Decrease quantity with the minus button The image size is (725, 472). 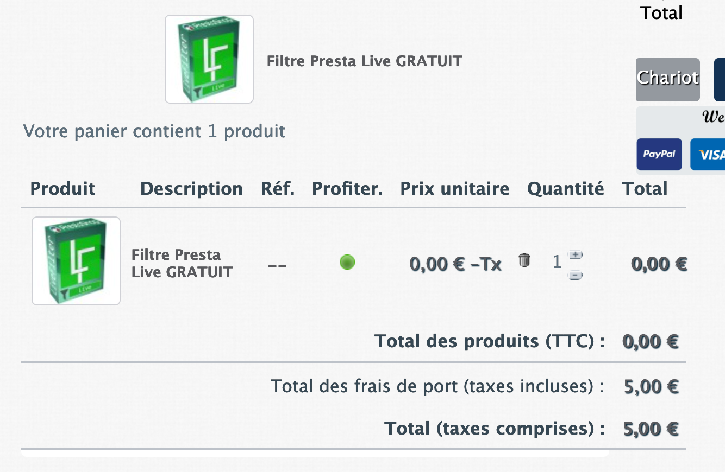(575, 275)
